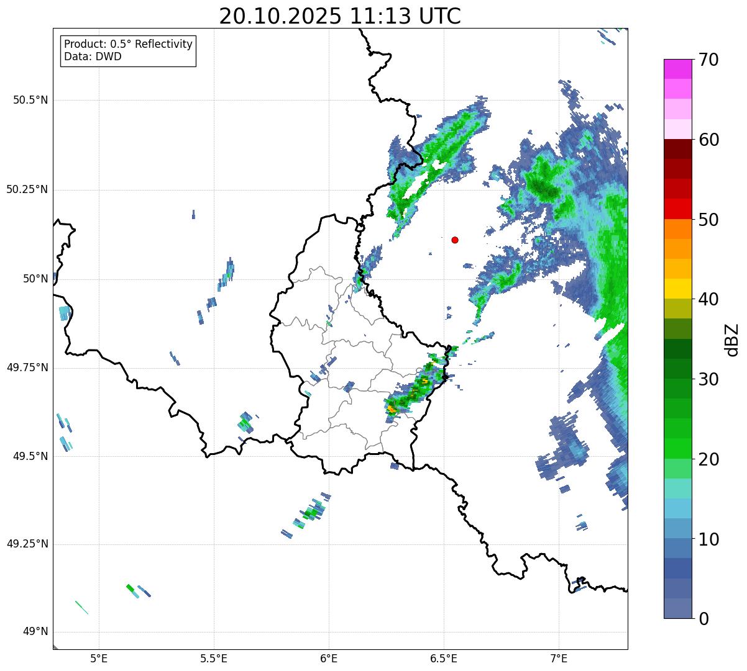Click the "dBZ" colorbar label
This screenshot has height=671, width=747.
tap(731, 339)
